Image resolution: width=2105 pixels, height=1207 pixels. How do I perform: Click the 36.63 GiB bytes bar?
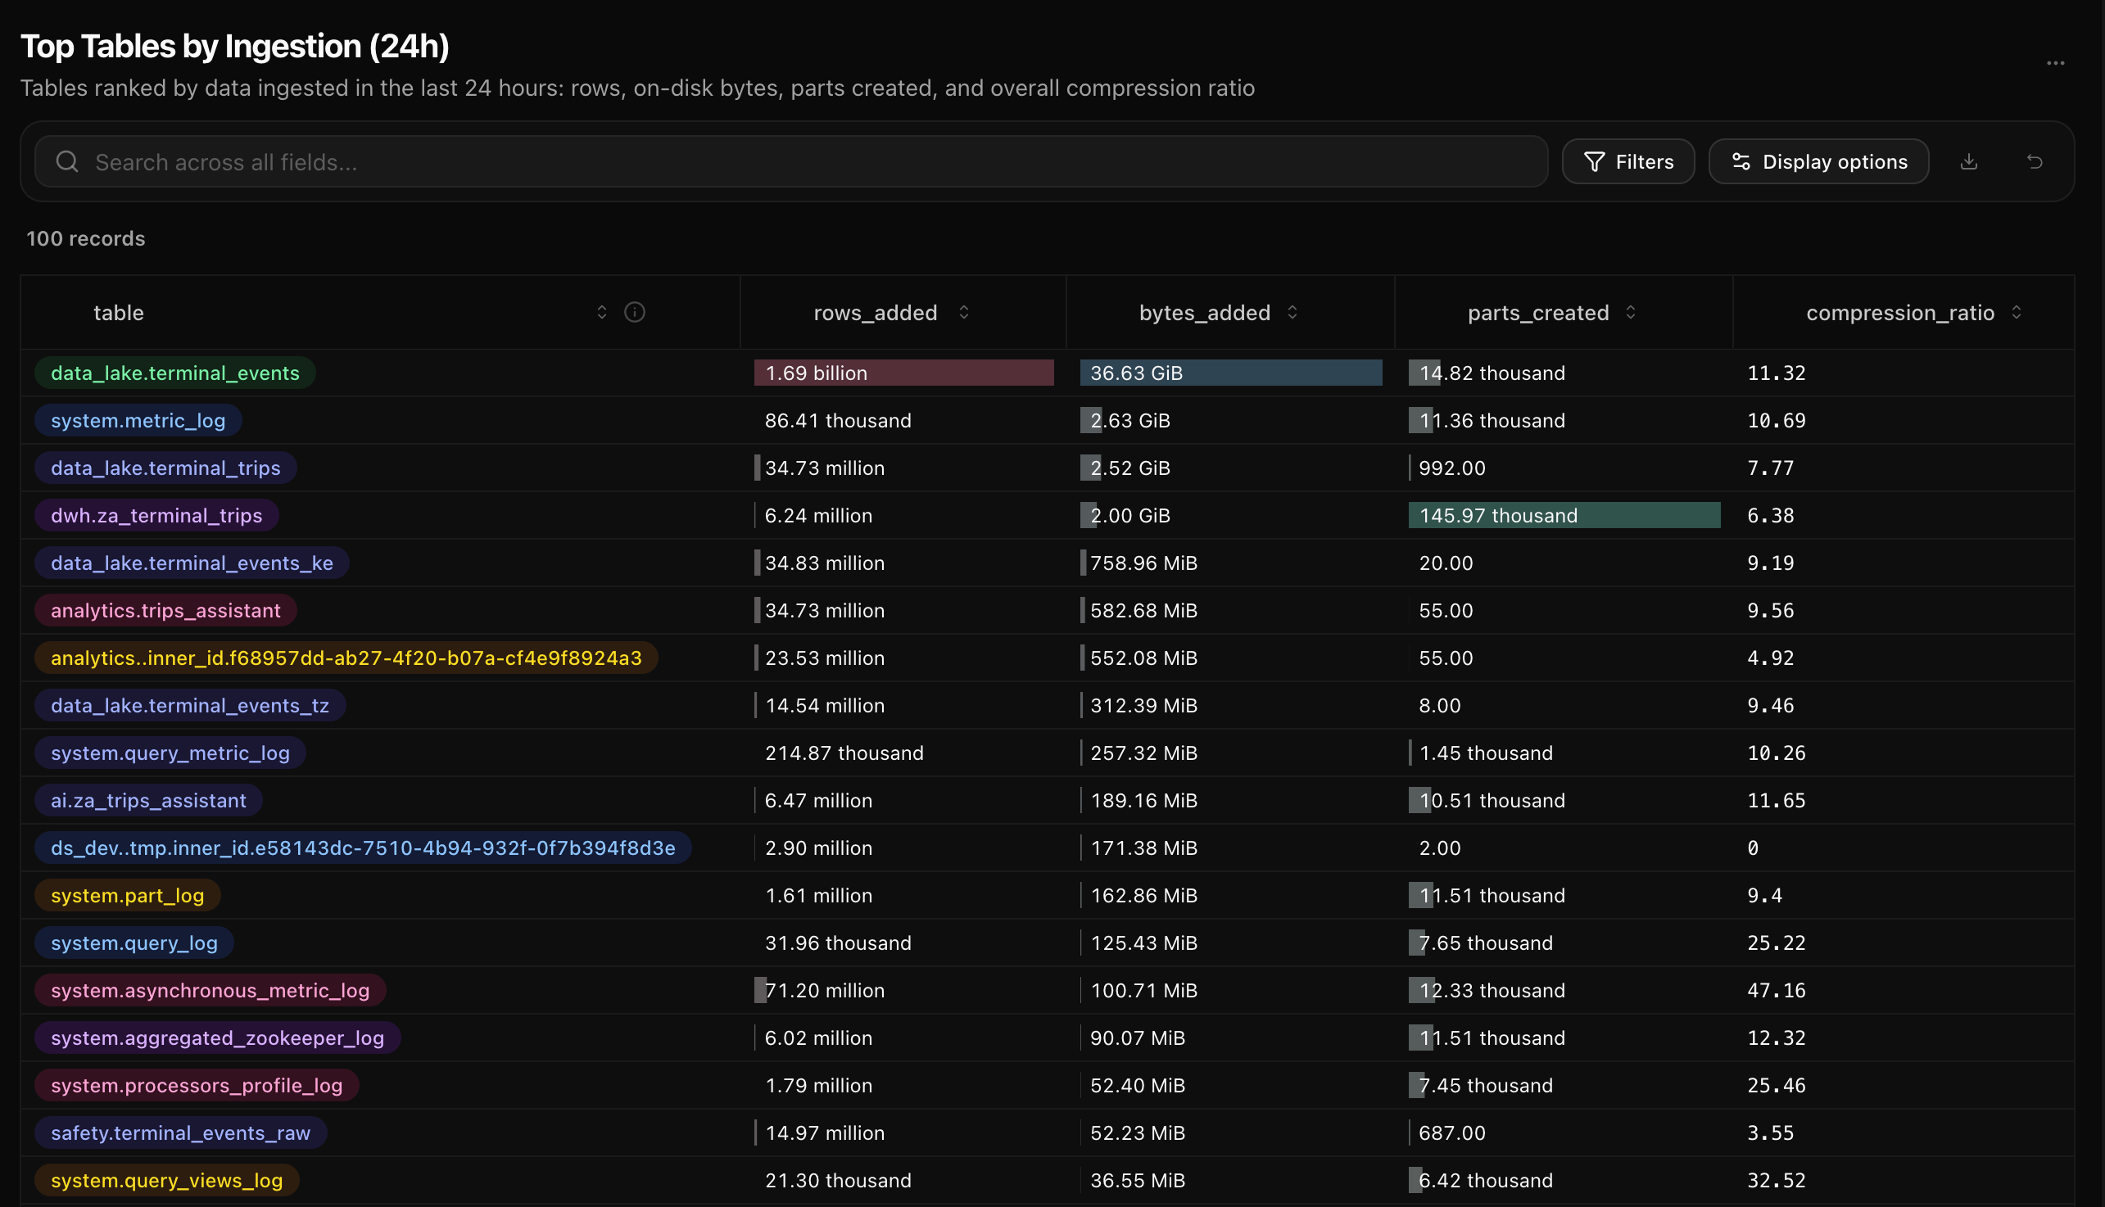[x=1230, y=373]
